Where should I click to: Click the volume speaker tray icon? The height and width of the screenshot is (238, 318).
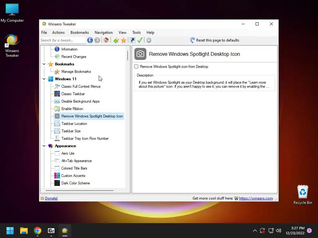279,231
